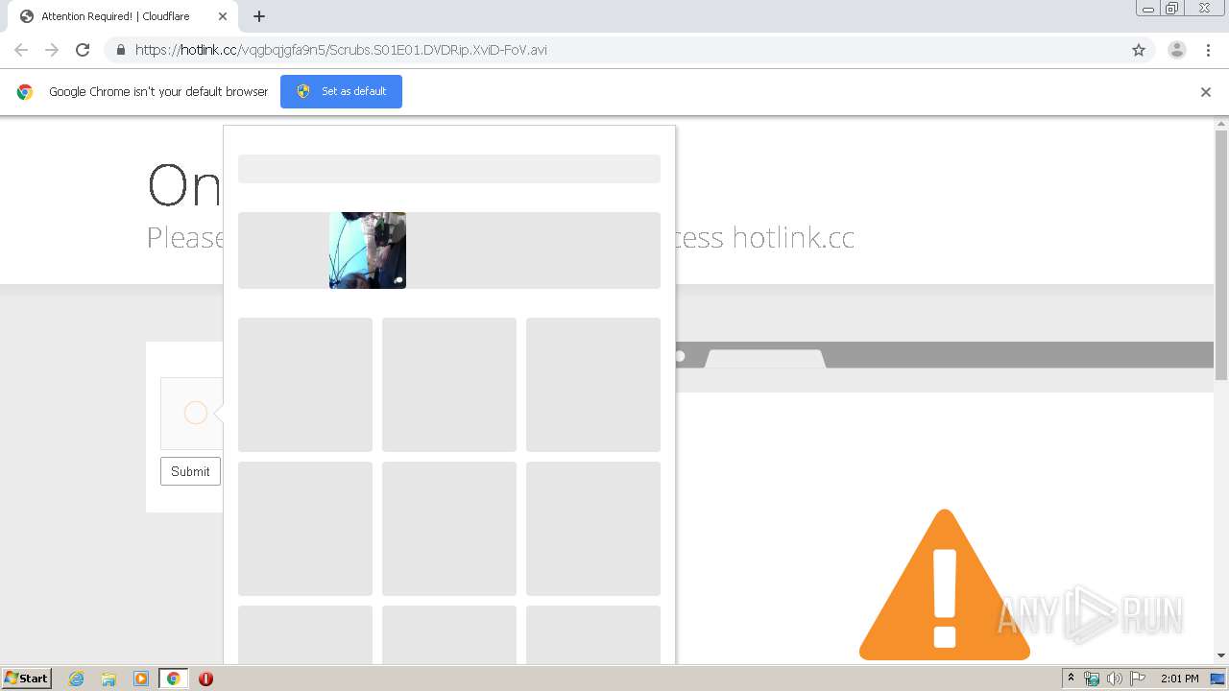View site security lock information
The height and width of the screenshot is (691, 1229).
[x=121, y=50]
